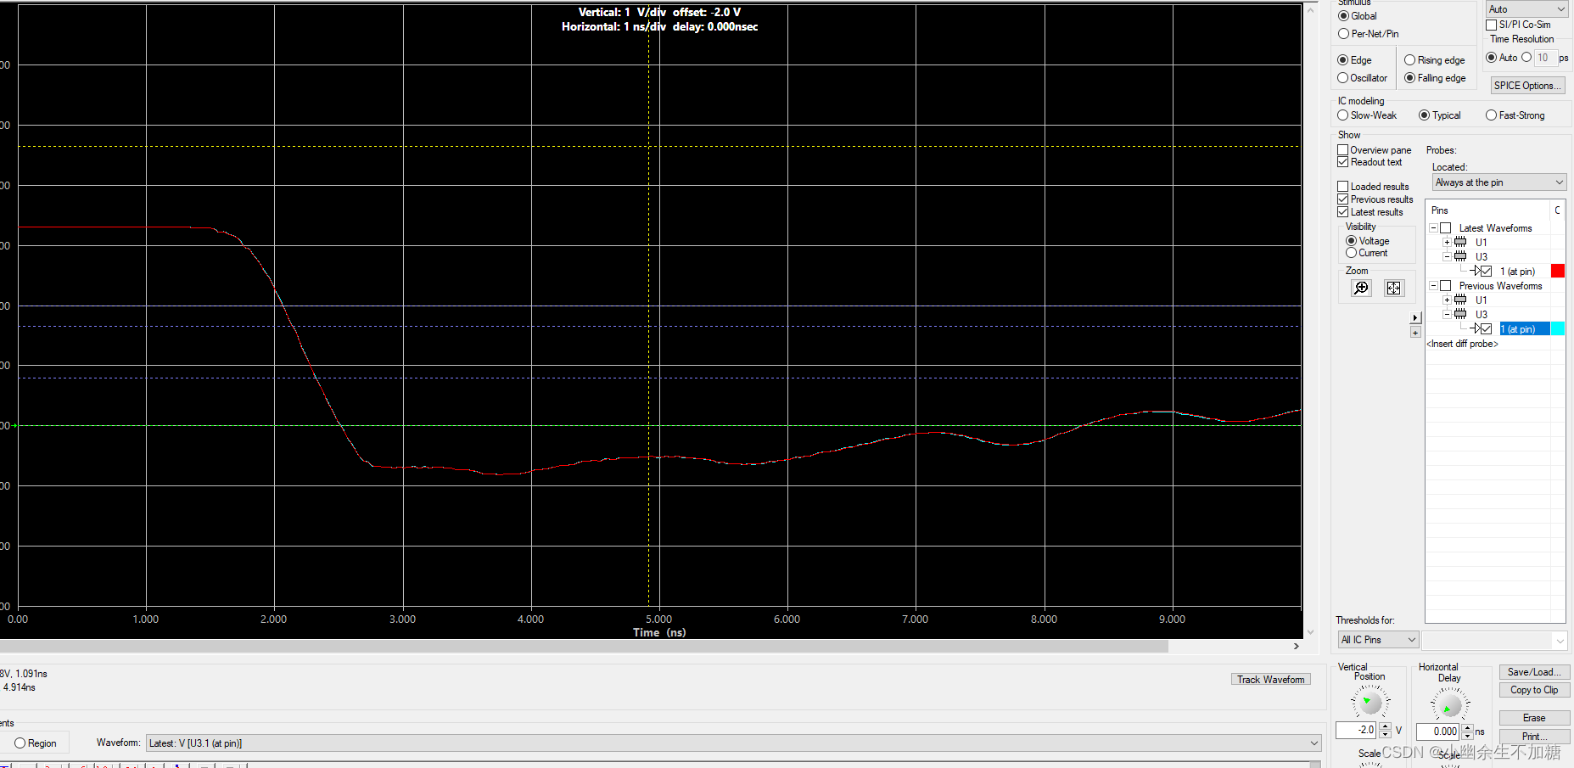Viewport: 1574px width, 768px height.
Task: Click the Erase button
Action: point(1534,718)
